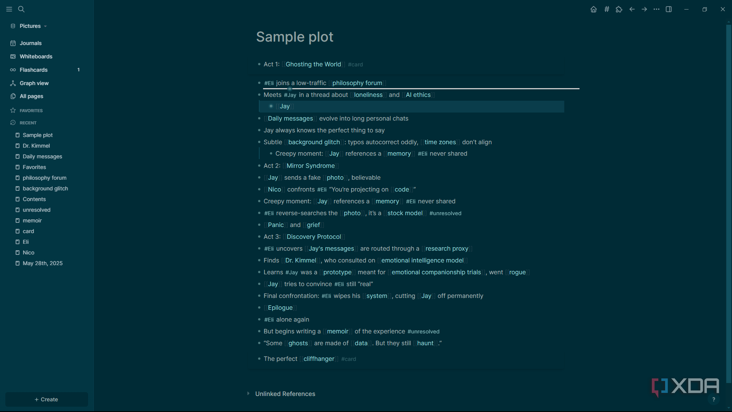Open the search magnifier icon

(21, 9)
